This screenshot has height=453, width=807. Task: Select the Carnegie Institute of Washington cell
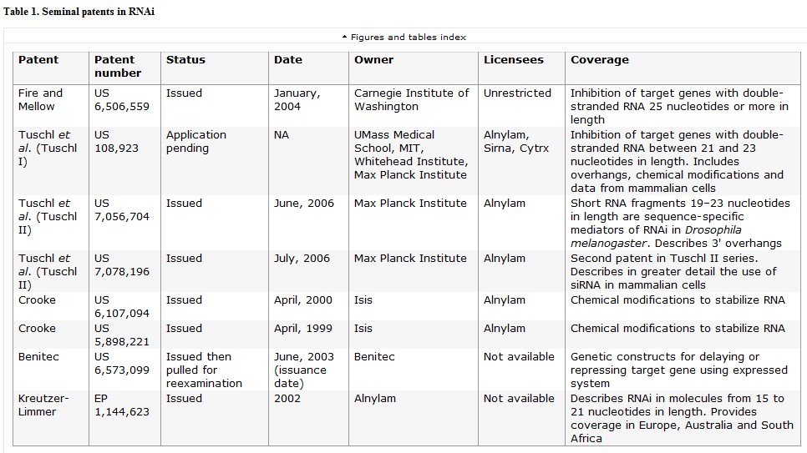(x=411, y=99)
